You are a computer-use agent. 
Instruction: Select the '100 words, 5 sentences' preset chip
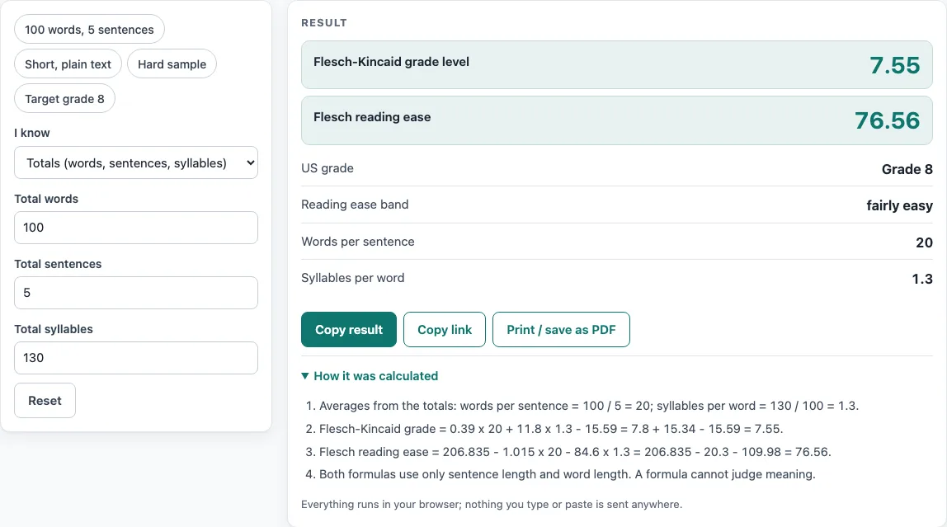coord(89,30)
